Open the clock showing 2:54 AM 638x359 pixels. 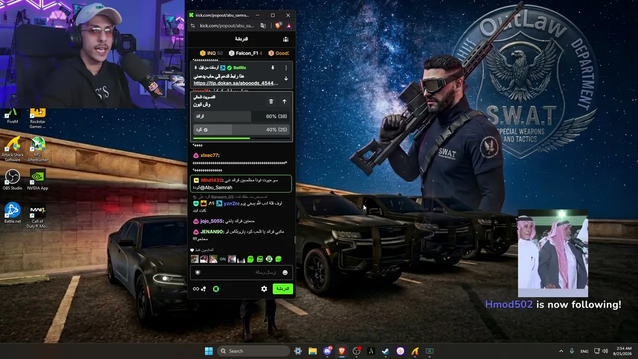[624, 351]
